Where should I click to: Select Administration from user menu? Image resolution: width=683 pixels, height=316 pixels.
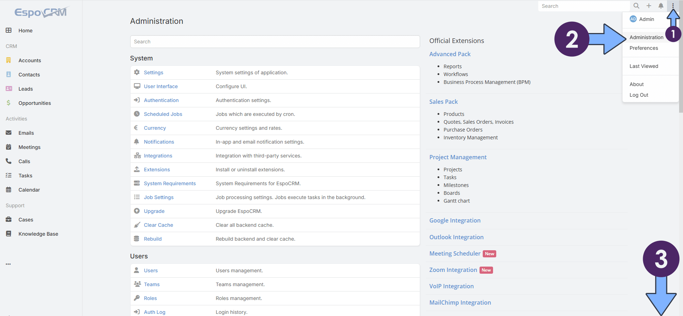646,37
